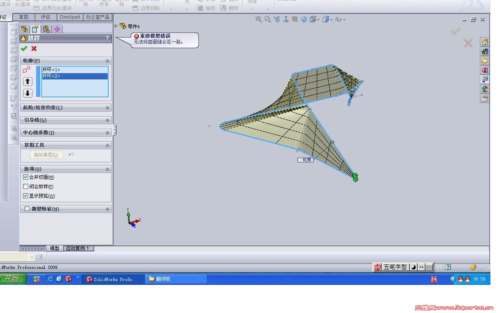Select the Previous View icon
The width and height of the screenshot is (501, 313).
coord(277,19)
